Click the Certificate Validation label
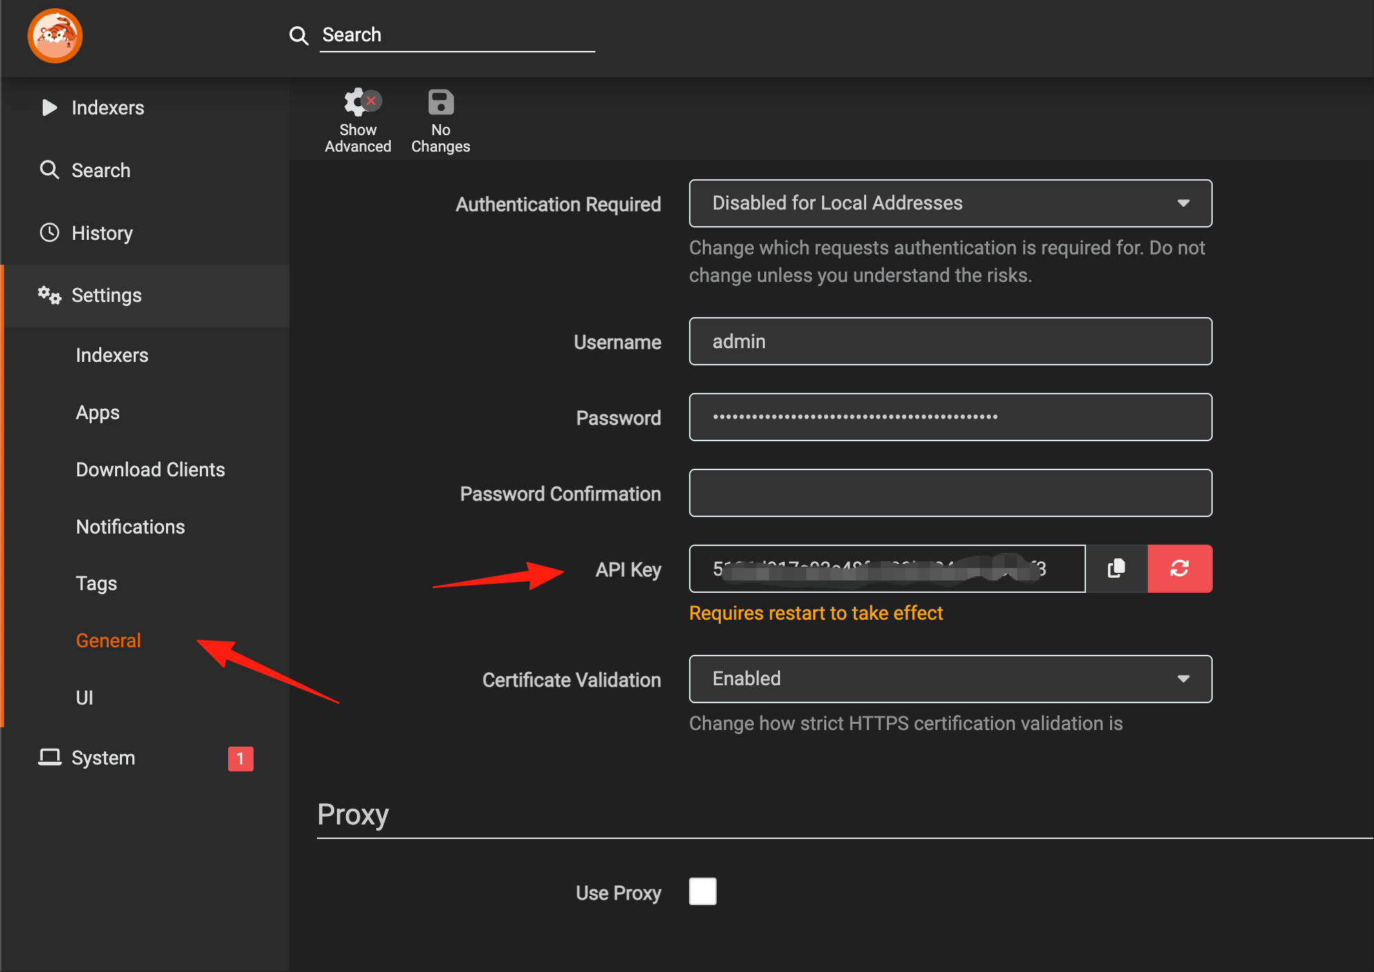 click(572, 680)
